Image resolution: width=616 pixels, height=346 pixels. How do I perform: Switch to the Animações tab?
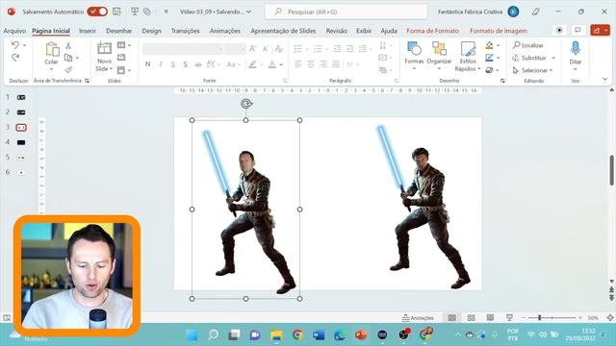[x=224, y=31]
